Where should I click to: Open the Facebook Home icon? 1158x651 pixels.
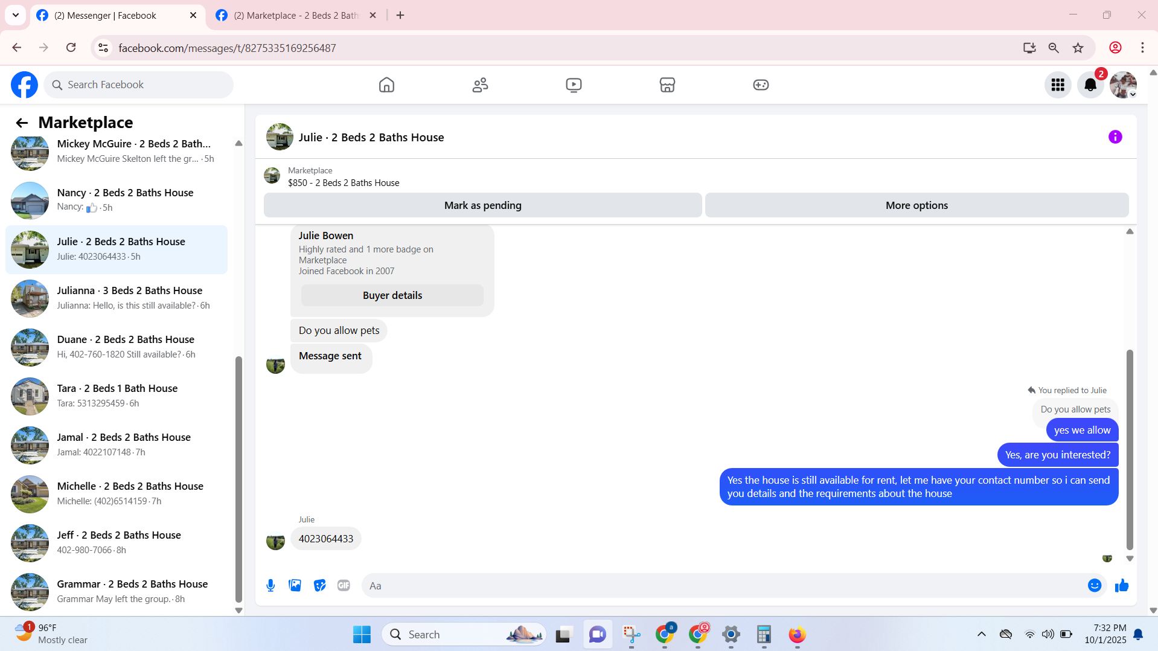coord(386,85)
